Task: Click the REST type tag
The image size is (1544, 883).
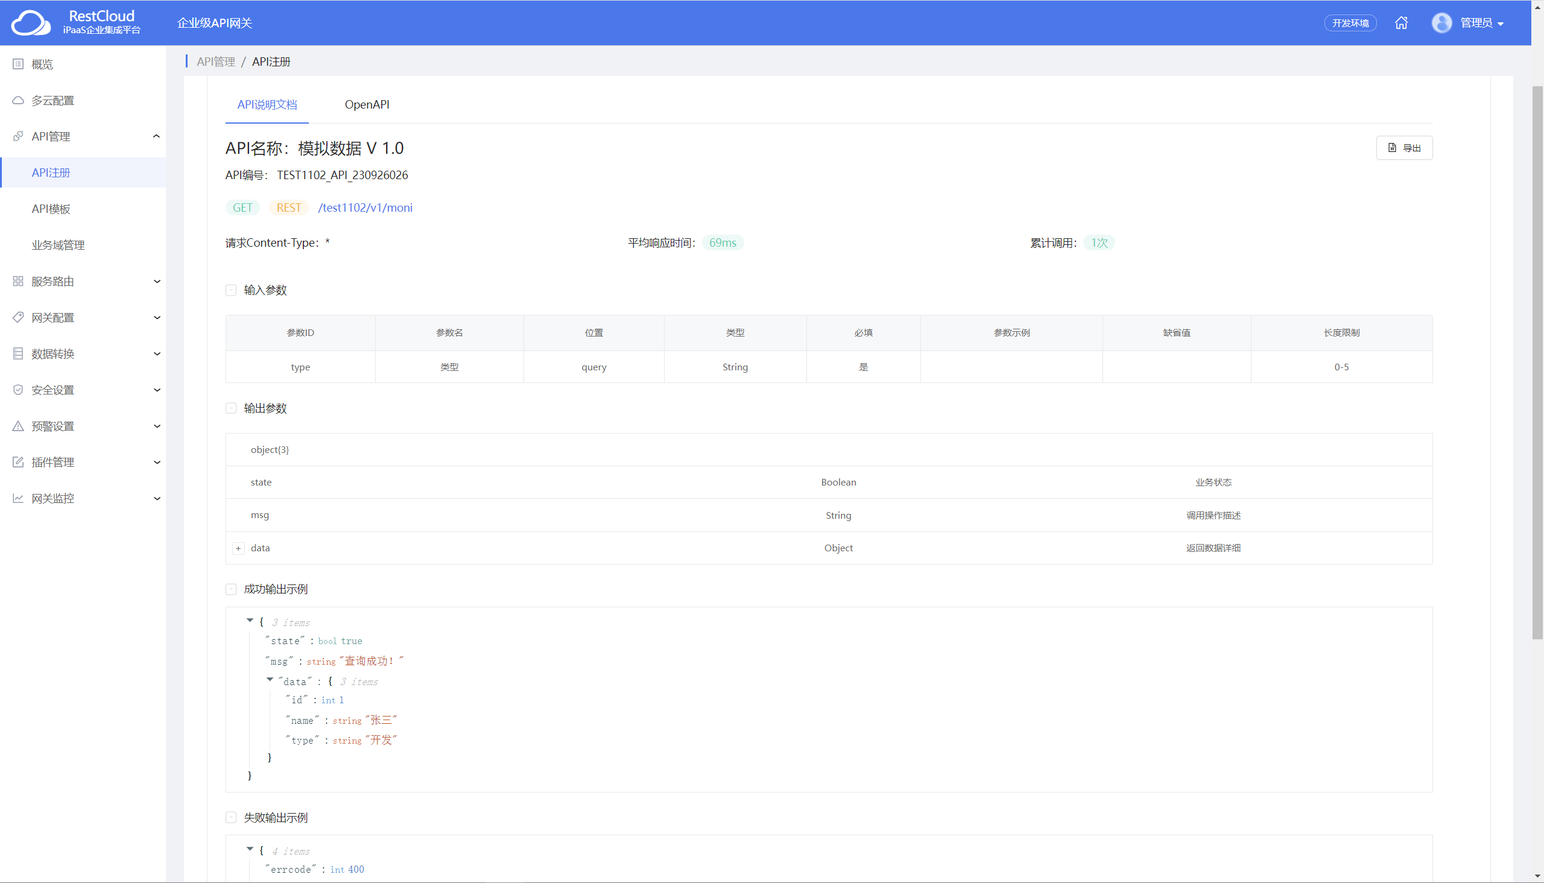Action: [x=289, y=207]
